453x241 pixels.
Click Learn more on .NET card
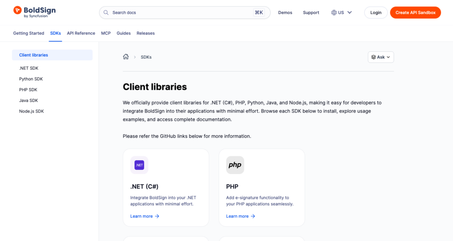tap(145, 216)
